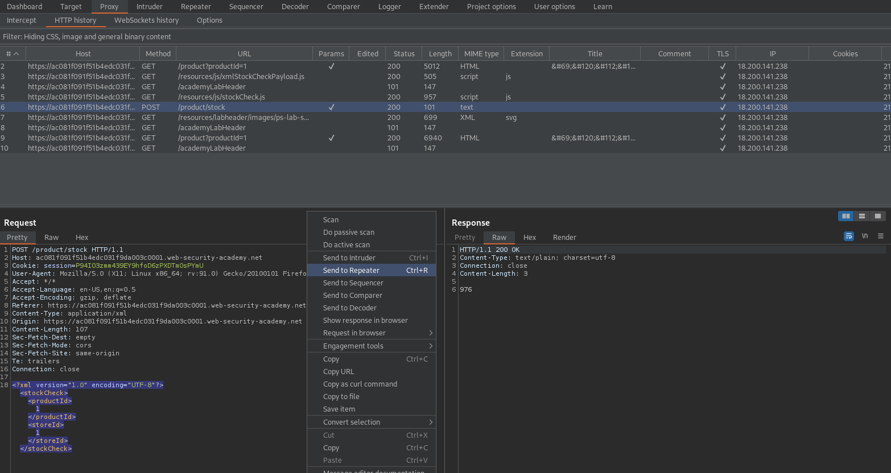Open the Sequencer tab
The image size is (891, 473).
coord(246,7)
